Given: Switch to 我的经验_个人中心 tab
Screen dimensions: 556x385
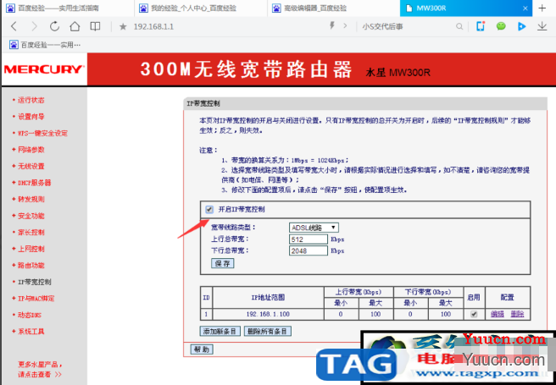Looking at the screenshot, I should 201,8.
